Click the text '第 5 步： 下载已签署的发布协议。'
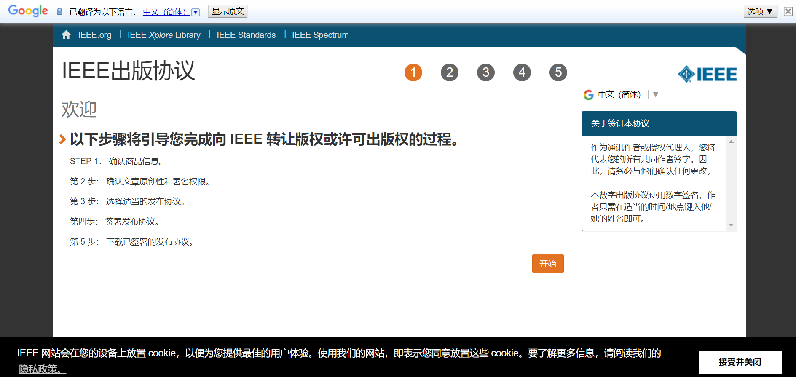 [x=133, y=242]
